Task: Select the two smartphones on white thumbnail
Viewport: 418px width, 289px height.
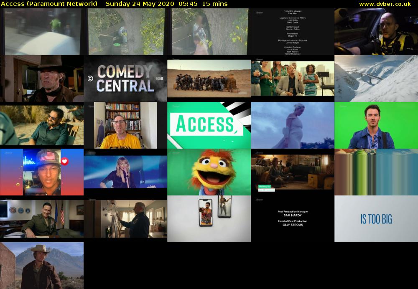Action: [x=209, y=219]
